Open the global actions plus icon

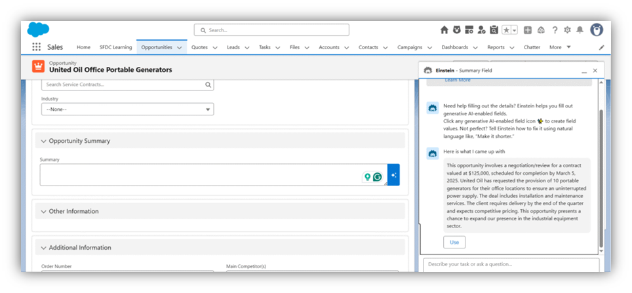[528, 29]
